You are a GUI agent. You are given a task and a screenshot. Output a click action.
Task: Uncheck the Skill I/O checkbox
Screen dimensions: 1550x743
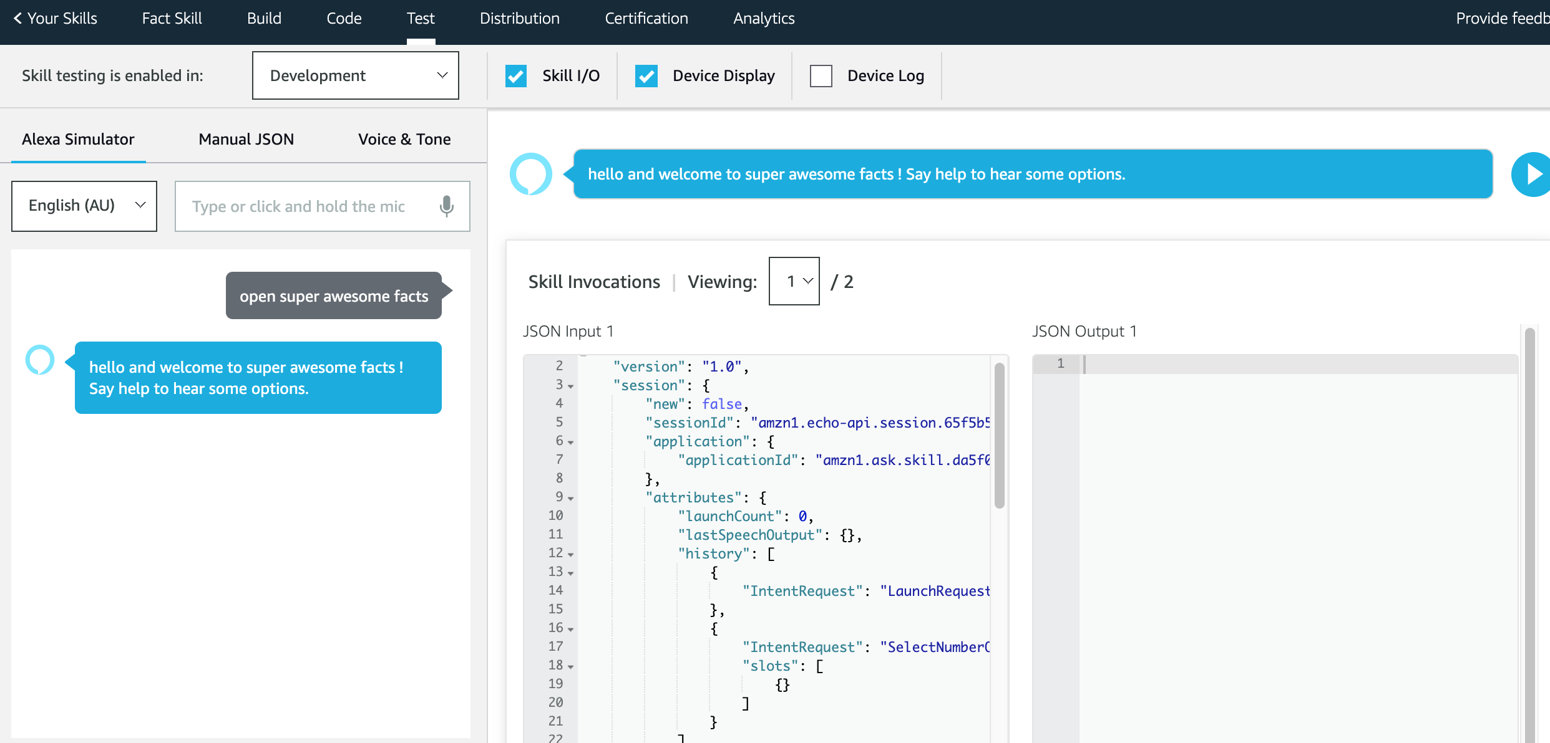516,76
